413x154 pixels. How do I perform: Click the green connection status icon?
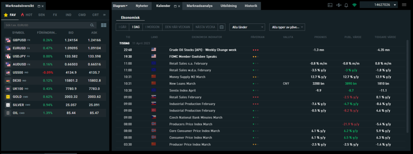[x=355, y=5]
